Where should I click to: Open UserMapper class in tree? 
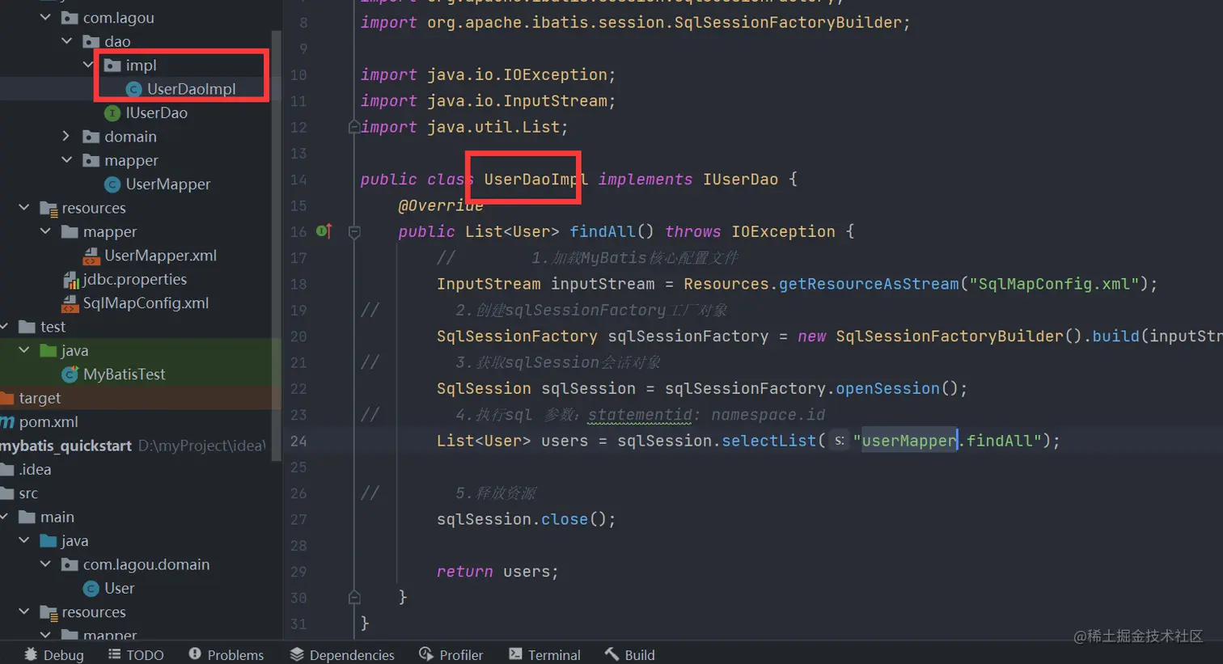[x=167, y=184]
